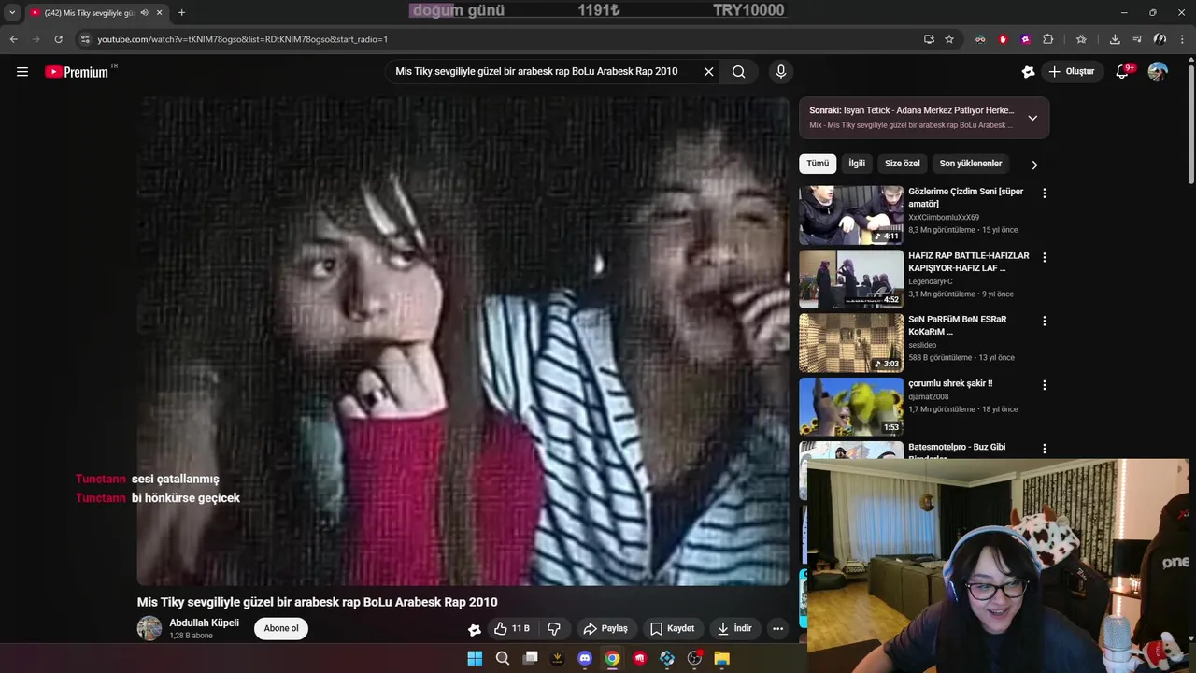Clear the search box with the X
The height and width of the screenshot is (673, 1196).
coord(708,72)
